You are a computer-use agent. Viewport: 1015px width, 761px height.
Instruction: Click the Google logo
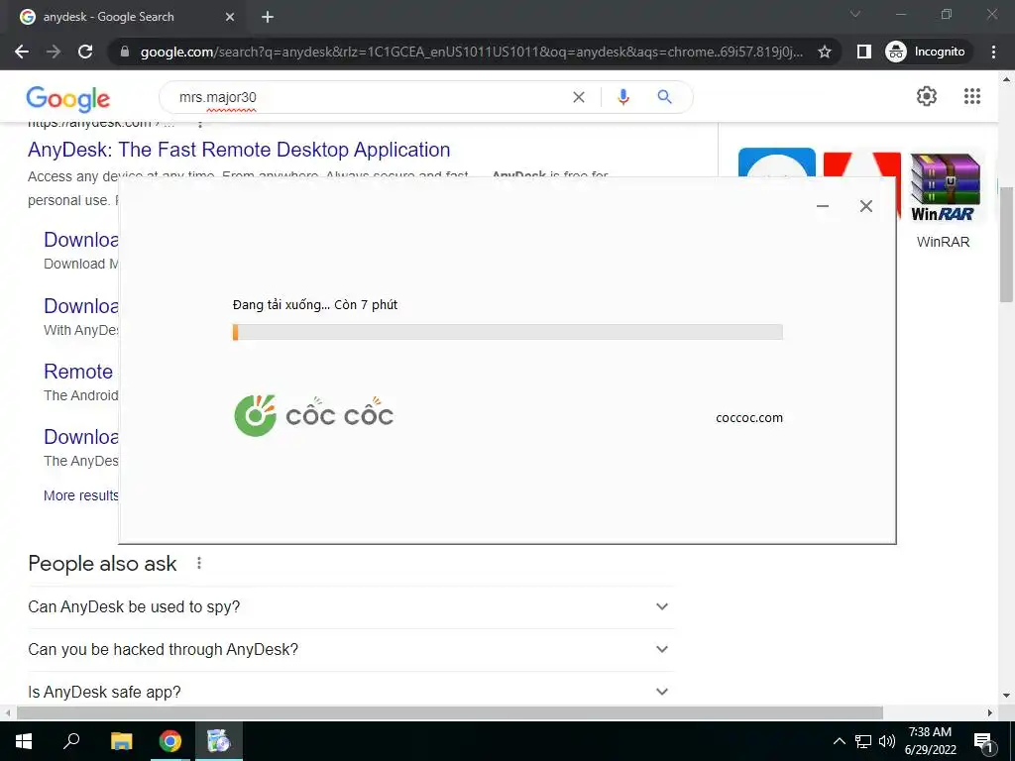[68, 98]
